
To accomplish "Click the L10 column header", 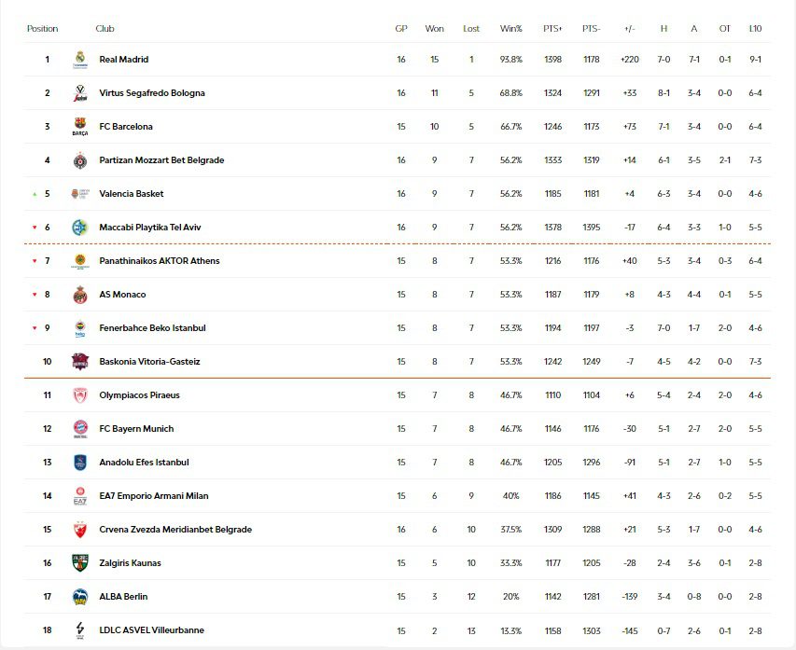I will pos(755,29).
